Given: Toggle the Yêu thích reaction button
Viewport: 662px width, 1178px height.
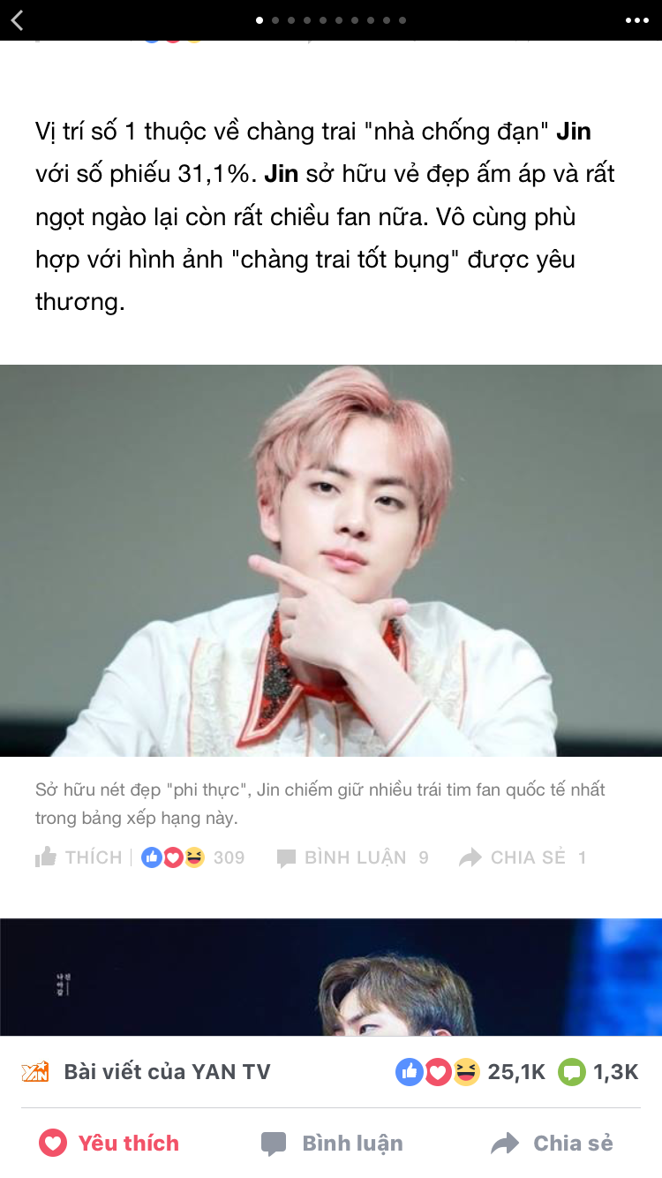Looking at the screenshot, I should click(x=109, y=1144).
